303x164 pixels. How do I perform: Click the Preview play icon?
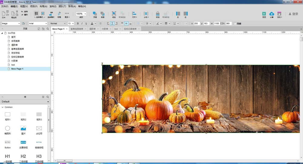[264, 14]
